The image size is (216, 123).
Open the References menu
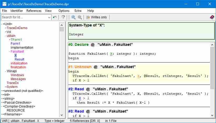34,11
